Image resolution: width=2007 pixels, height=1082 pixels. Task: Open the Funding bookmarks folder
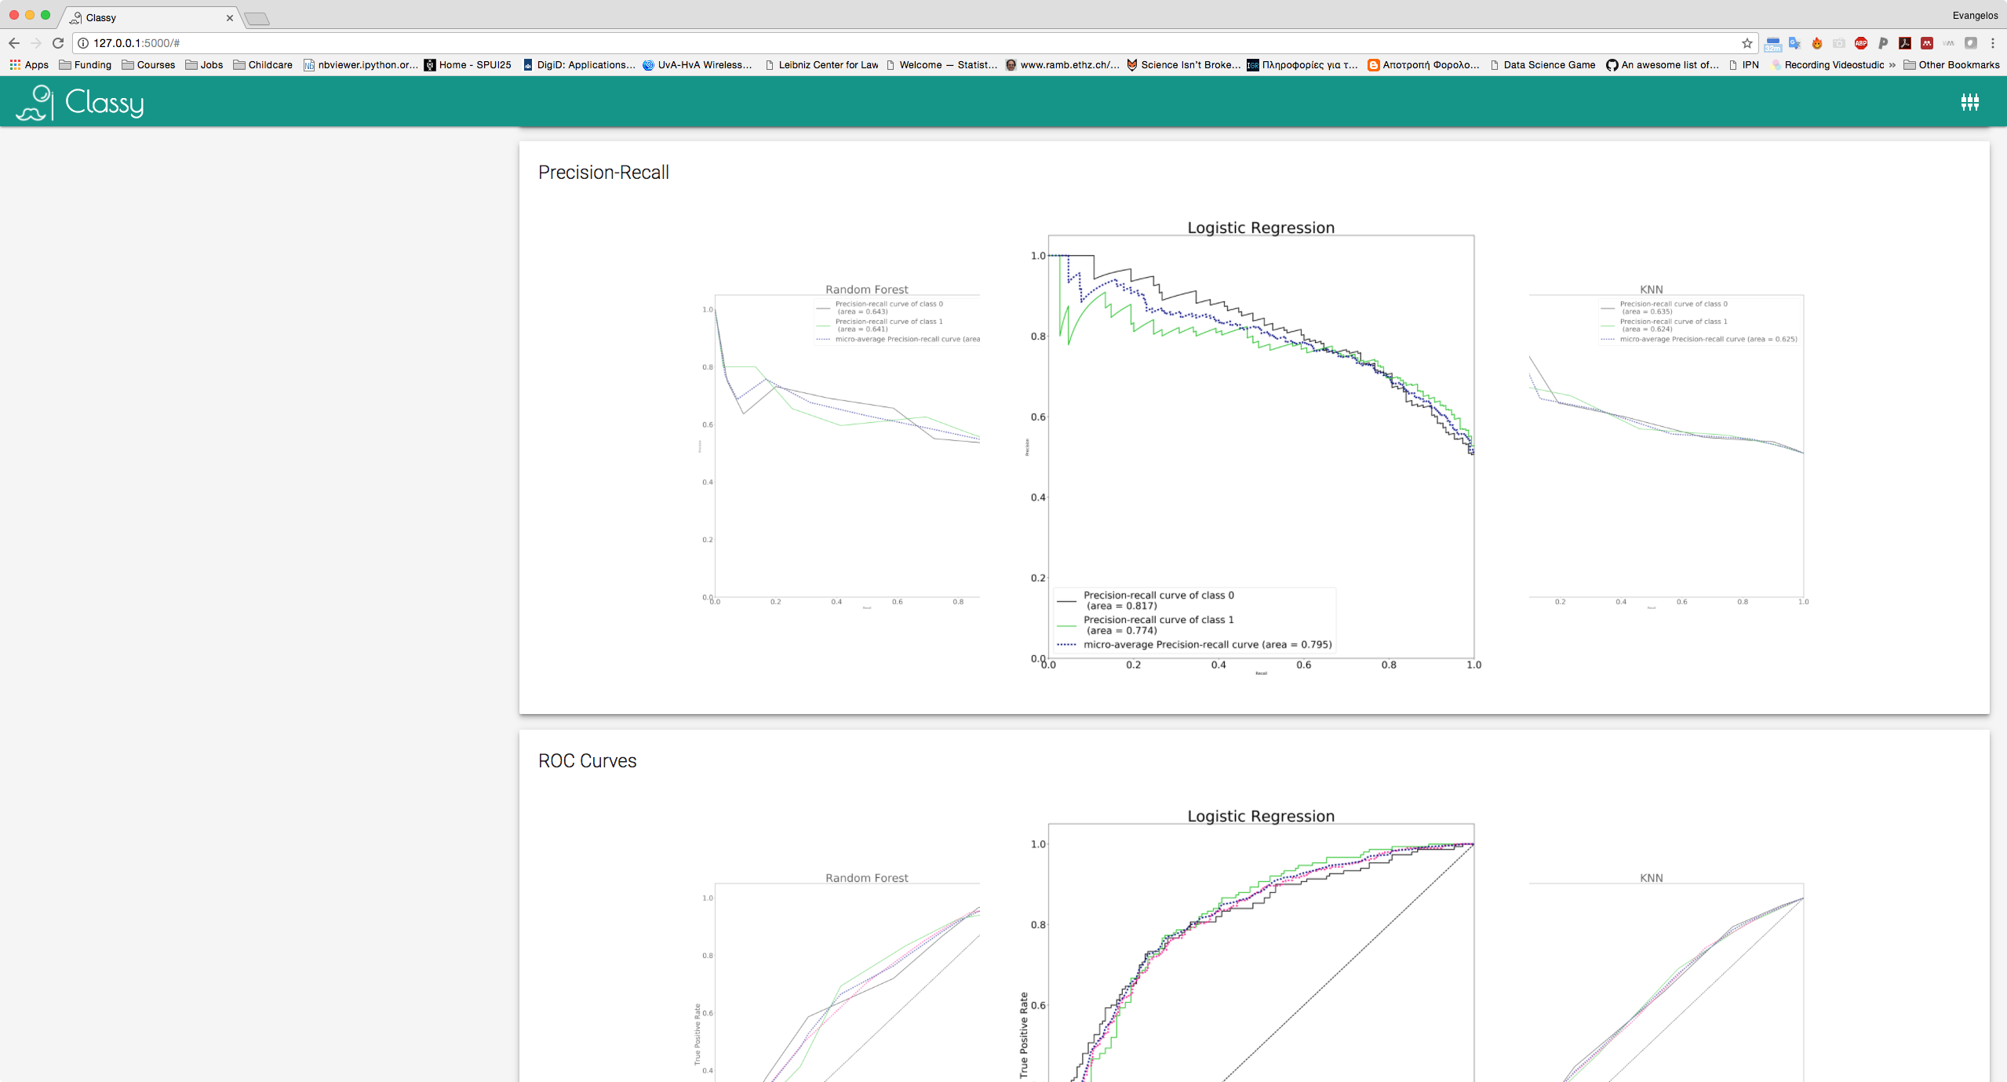[85, 65]
